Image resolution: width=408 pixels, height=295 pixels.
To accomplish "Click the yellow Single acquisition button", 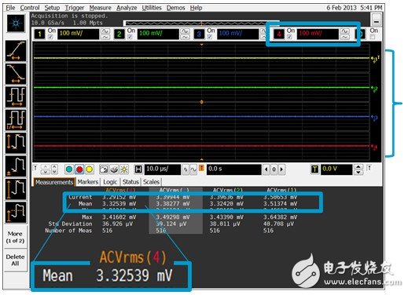I will (x=90, y=169).
